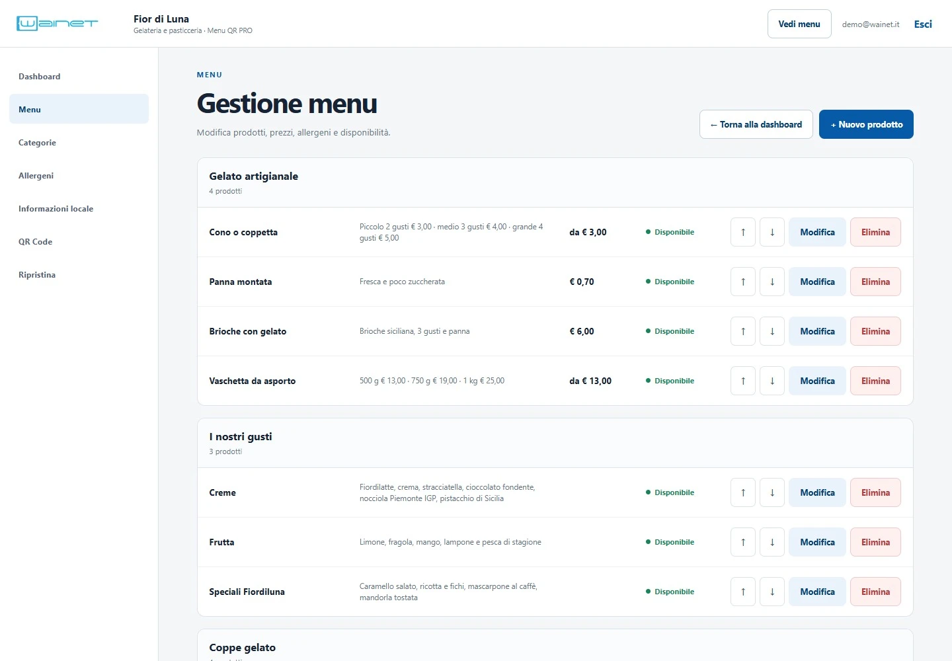This screenshot has width=952, height=661.
Task: Edit Cono o coppetta with Modifica
Action: [x=817, y=232]
